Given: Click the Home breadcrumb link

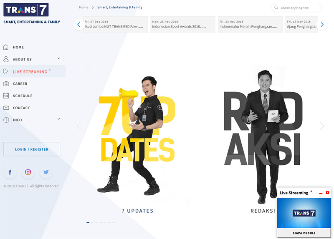Looking at the screenshot, I should pyautogui.click(x=83, y=7).
